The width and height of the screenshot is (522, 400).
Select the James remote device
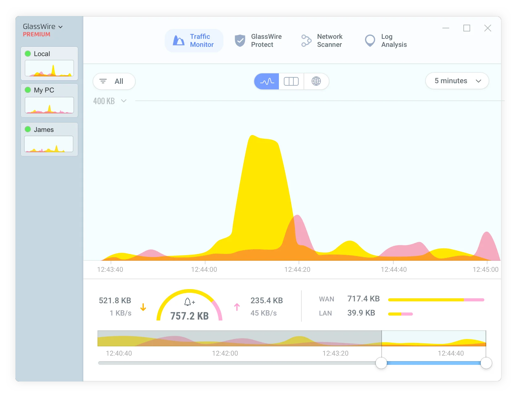click(49, 139)
